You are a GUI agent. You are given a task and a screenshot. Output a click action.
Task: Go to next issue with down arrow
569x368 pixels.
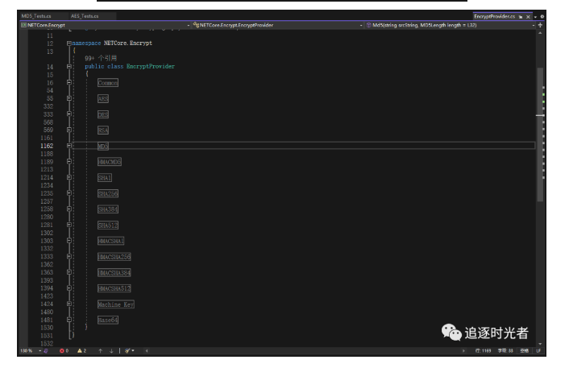pyautogui.click(x=111, y=350)
